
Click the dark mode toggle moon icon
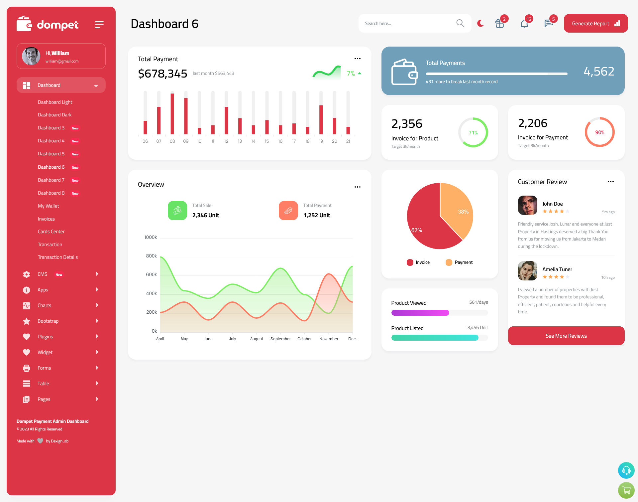click(480, 23)
